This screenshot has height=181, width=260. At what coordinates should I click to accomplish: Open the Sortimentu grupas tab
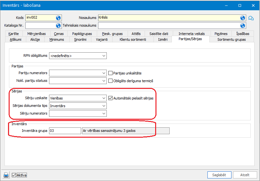pos(231,39)
